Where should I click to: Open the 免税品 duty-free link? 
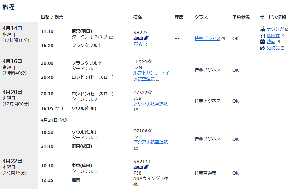pyautogui.click(x=273, y=48)
